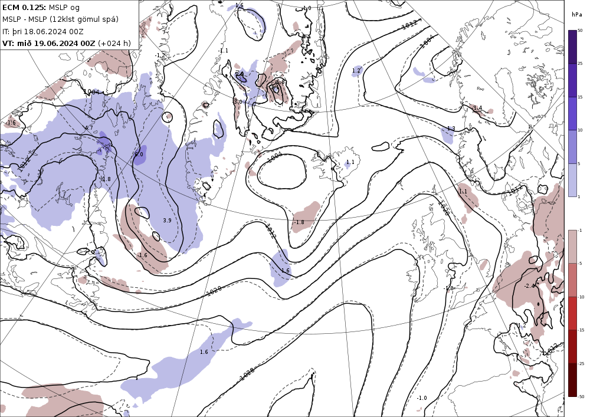Click the 'ECM 0.125: MSLP og' title line

41,7
